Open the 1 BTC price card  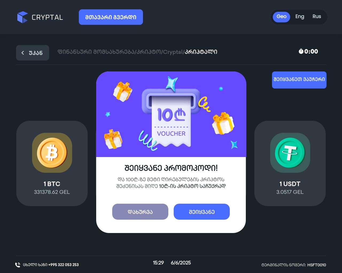coord(52,163)
